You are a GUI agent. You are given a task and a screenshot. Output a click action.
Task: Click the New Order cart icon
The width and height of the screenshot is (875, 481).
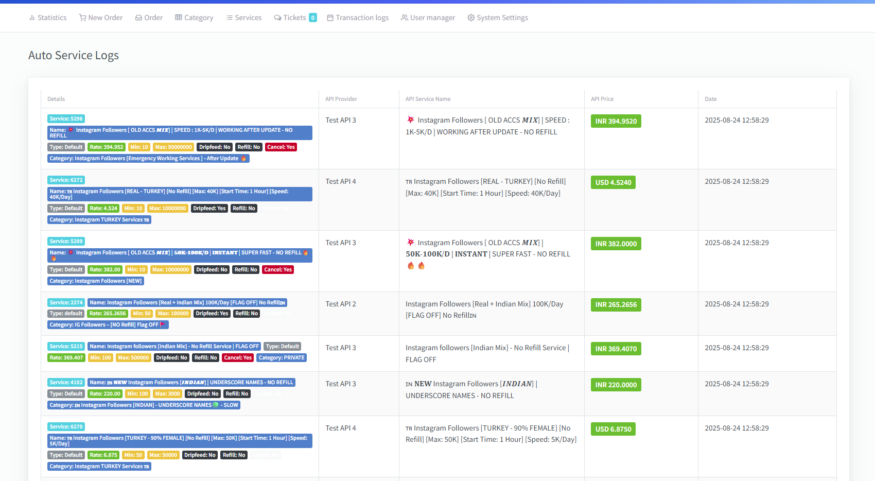(x=82, y=18)
